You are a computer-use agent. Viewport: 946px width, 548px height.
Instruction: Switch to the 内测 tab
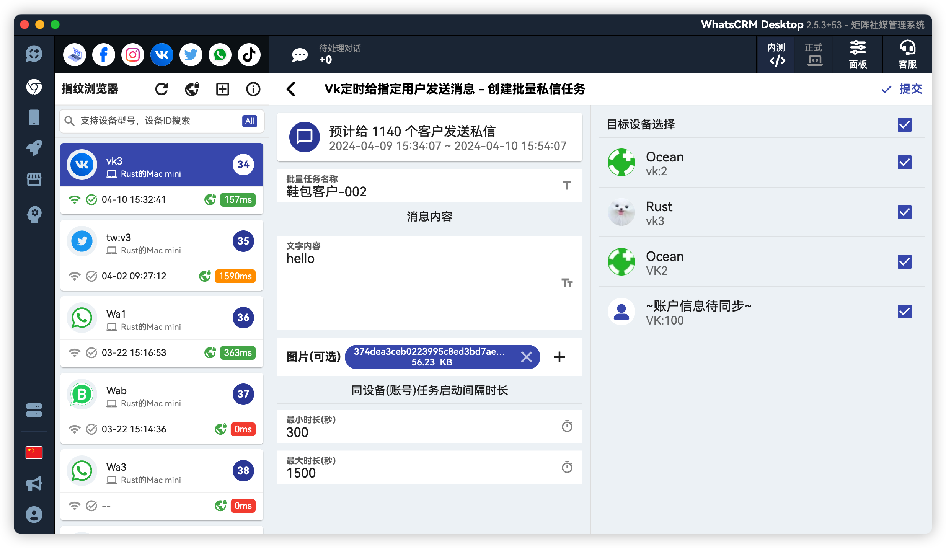(776, 54)
